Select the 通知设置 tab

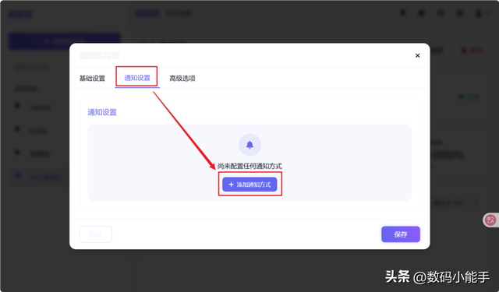(137, 78)
